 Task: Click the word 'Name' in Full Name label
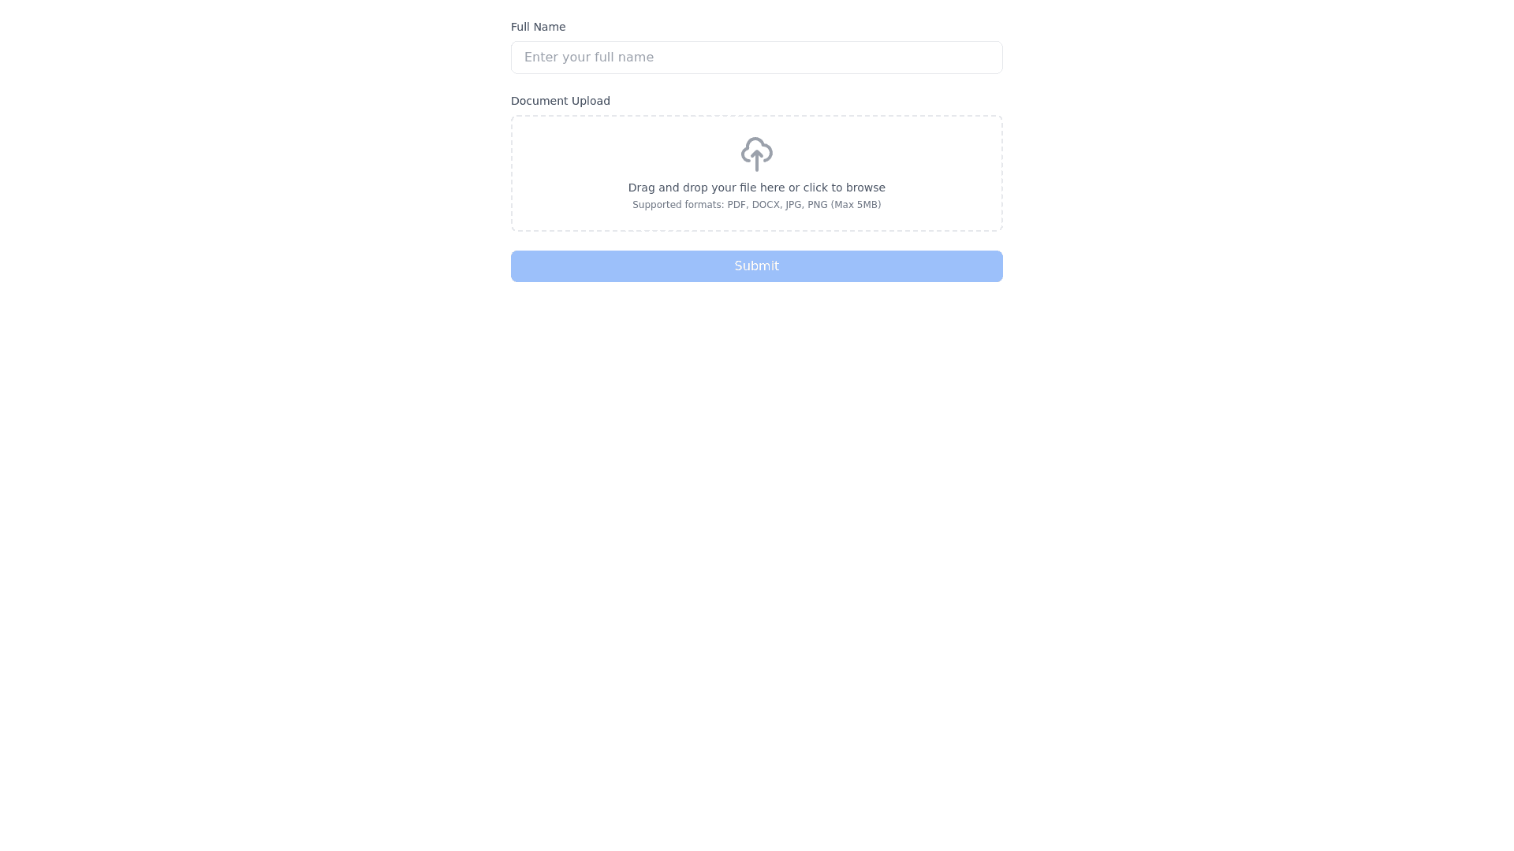550,27
